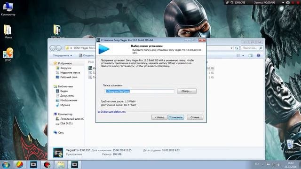Screen dimensions: 301x169
Task: Click the taskbar clock
Action: tap(291, 165)
